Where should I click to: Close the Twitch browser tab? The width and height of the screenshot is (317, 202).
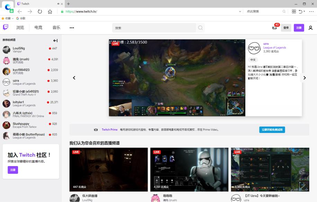(x=62, y=4)
